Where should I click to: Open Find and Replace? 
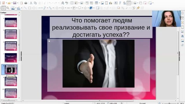pos(62,3)
